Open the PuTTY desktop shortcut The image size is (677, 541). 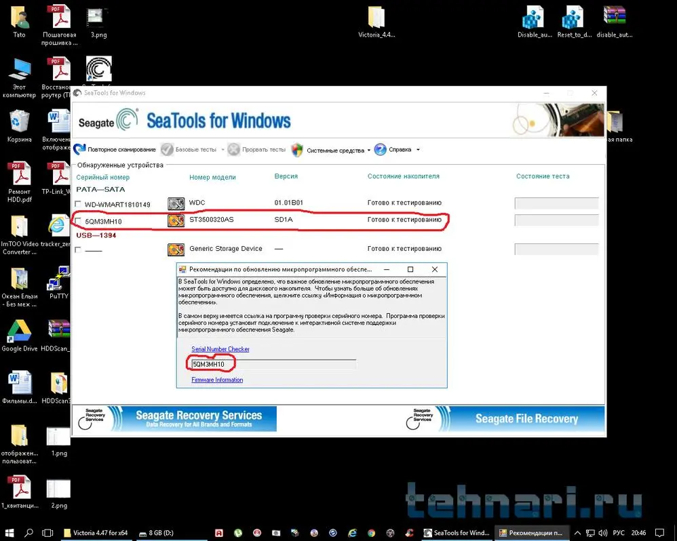tap(59, 283)
